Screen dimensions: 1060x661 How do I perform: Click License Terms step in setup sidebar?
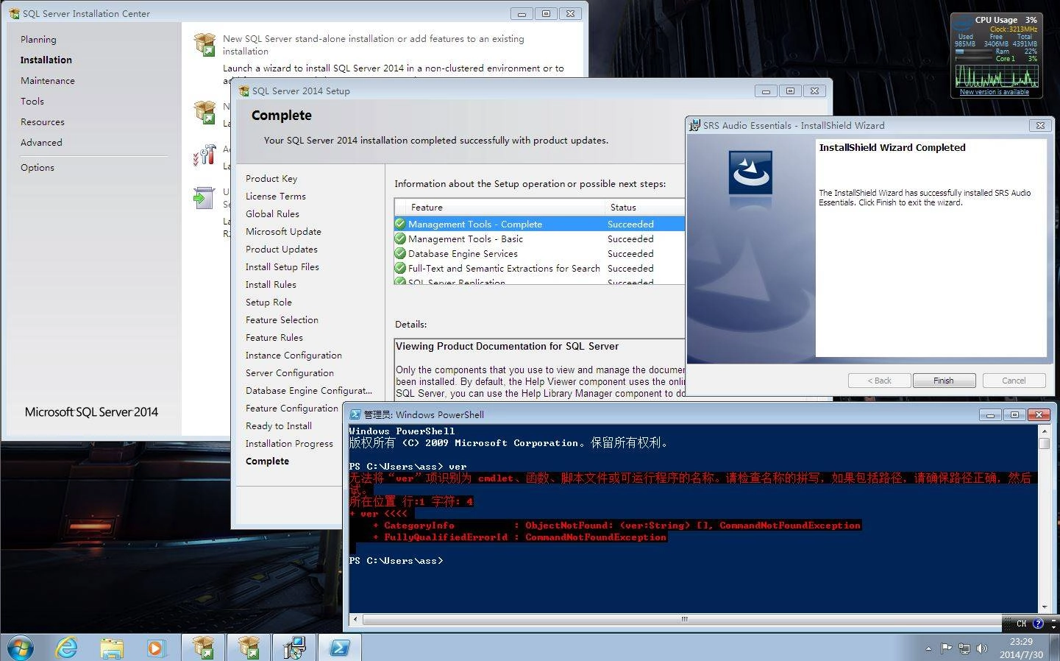tap(276, 197)
